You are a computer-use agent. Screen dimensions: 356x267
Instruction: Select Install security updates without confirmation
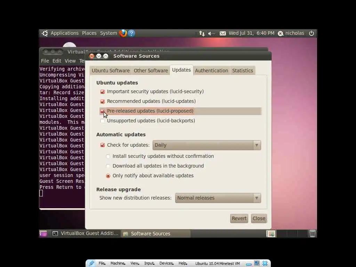pos(108,156)
